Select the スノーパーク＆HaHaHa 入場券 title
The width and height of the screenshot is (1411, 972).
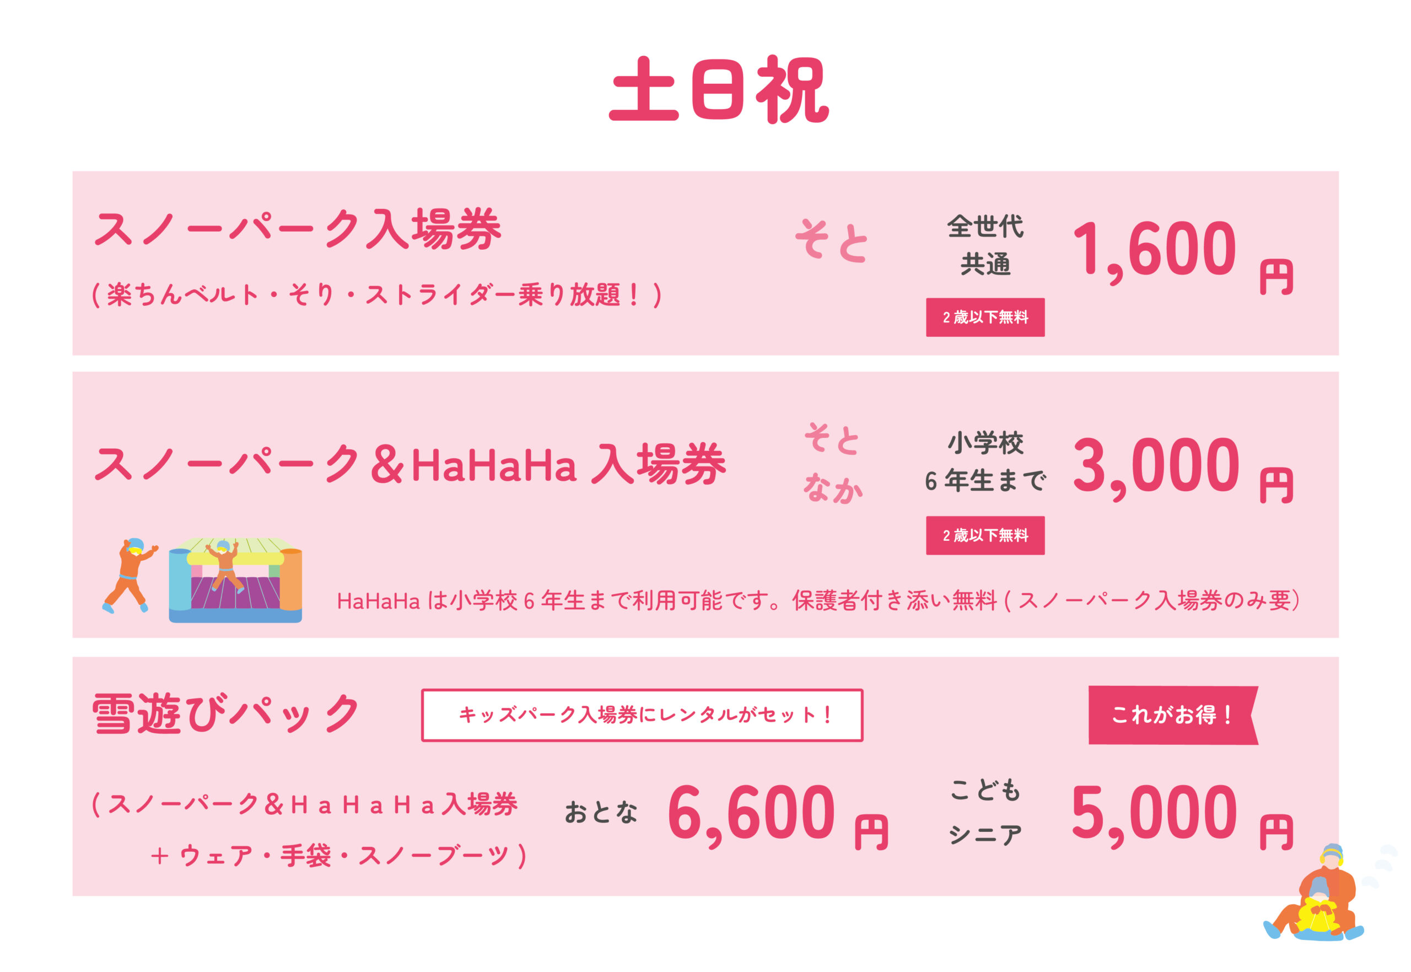click(410, 465)
